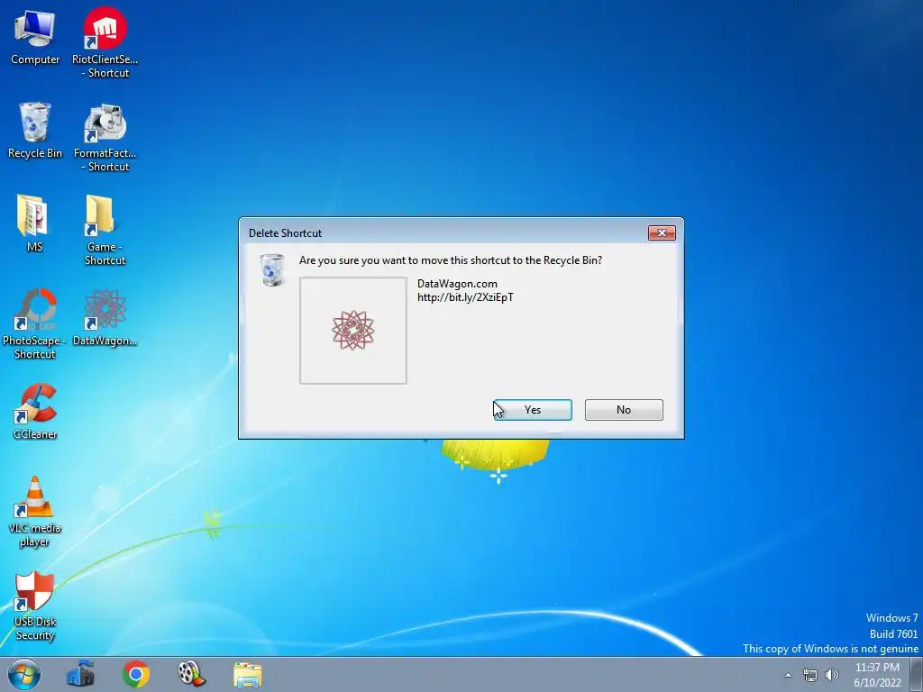This screenshot has width=923, height=692.
Task: Click the Recycle Bin icon inside dialog
Action: click(x=272, y=270)
